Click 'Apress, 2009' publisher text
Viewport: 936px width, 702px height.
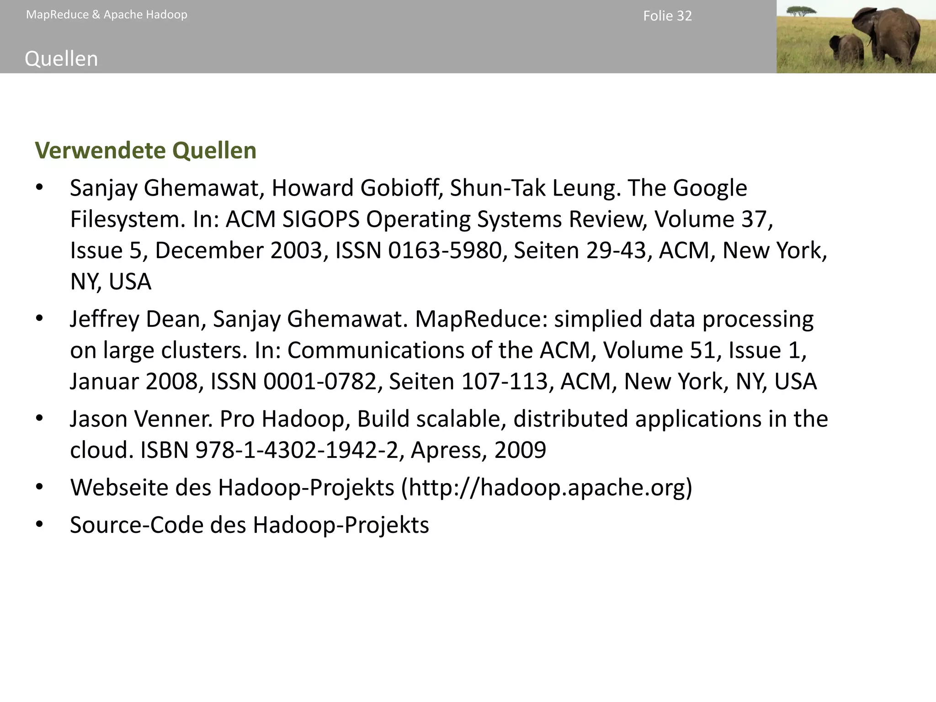[479, 450]
